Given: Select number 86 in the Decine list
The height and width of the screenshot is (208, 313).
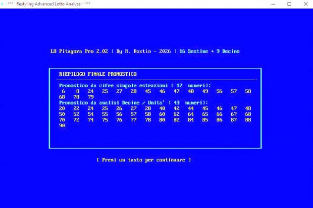Looking at the screenshot, I should point(219,120).
